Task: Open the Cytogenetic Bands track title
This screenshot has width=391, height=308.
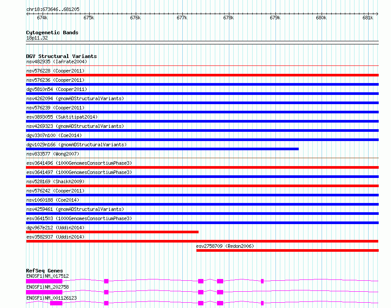Action: click(x=52, y=33)
